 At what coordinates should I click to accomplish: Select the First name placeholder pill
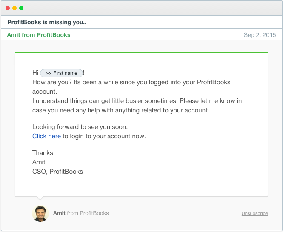pos(61,73)
